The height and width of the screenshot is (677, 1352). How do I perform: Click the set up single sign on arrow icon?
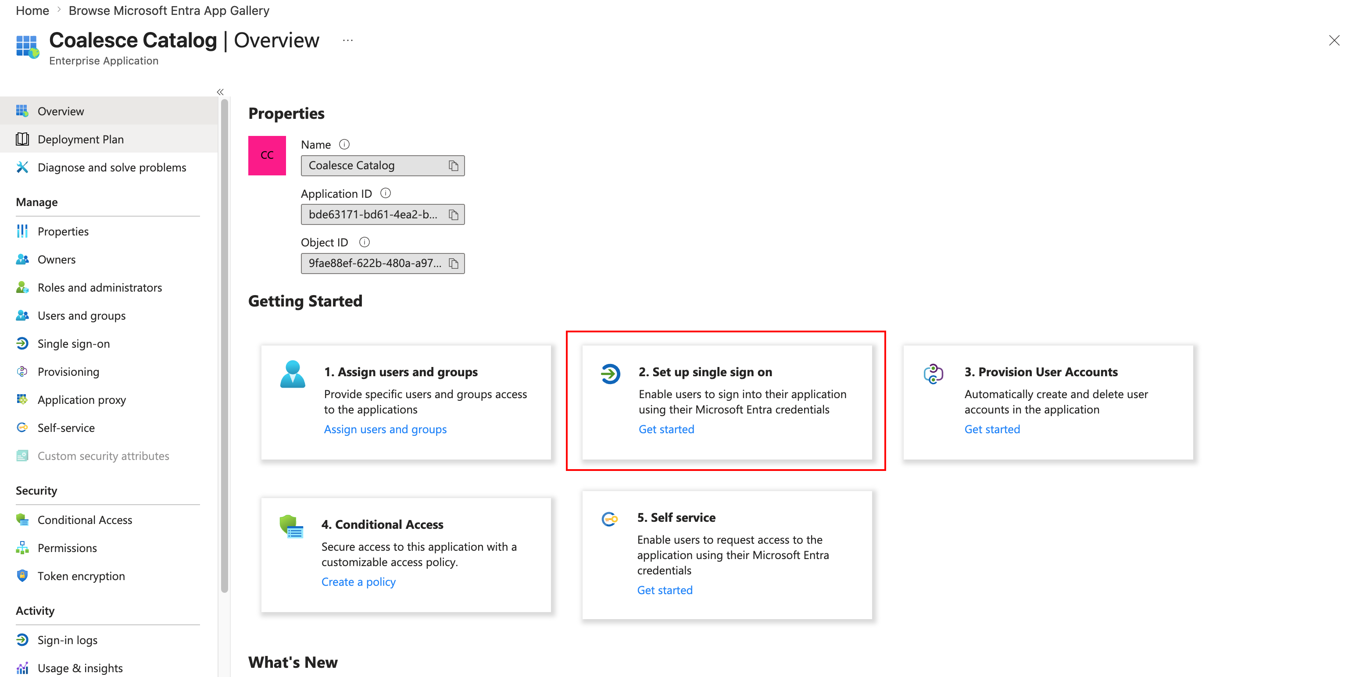pyautogui.click(x=610, y=374)
